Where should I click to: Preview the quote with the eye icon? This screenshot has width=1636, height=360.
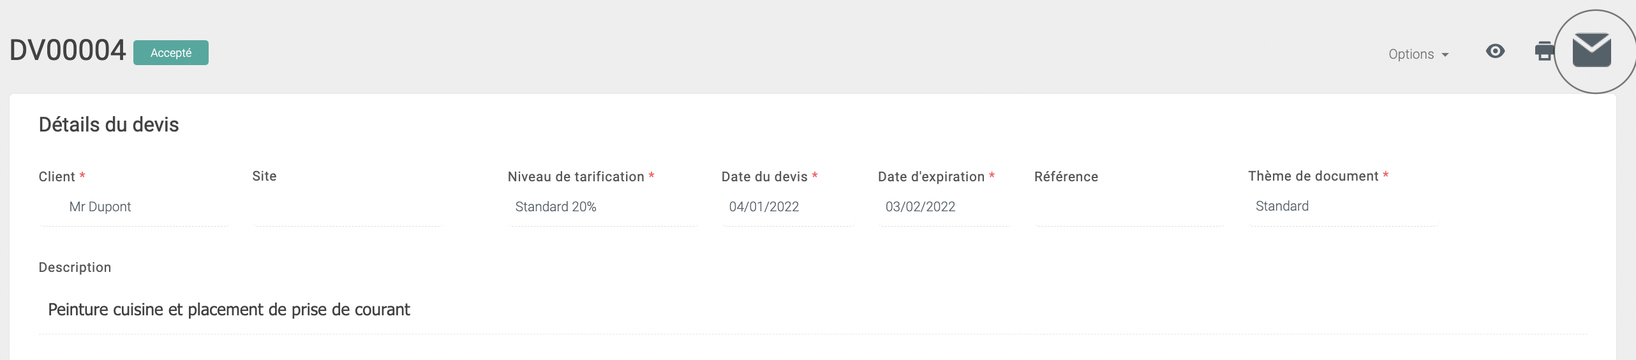[1495, 51]
